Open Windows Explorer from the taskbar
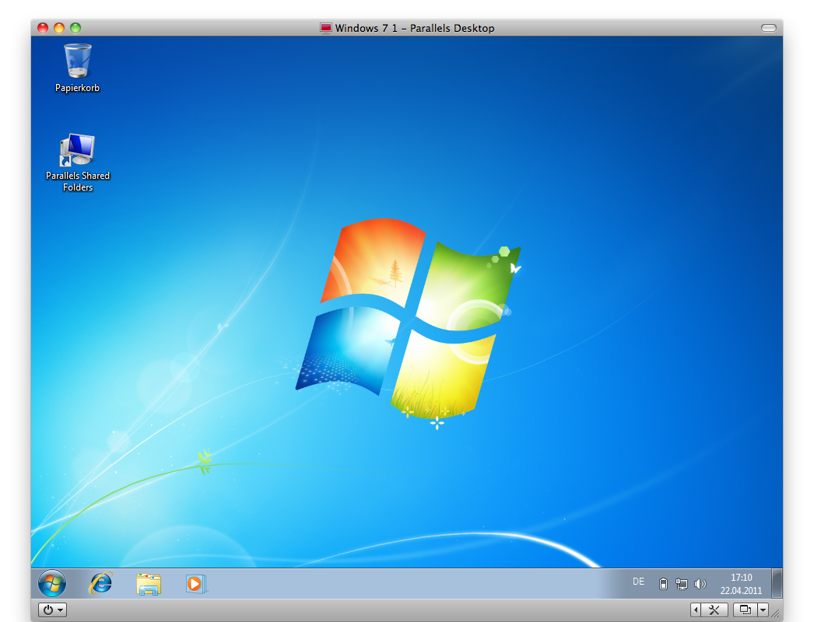This screenshot has width=814, height=622. (149, 583)
